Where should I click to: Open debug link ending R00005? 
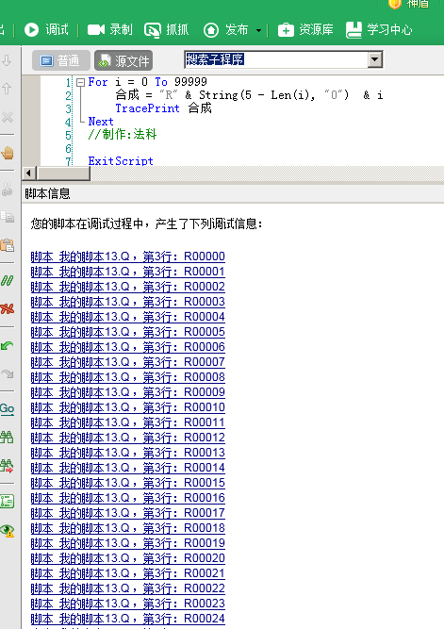tap(127, 332)
